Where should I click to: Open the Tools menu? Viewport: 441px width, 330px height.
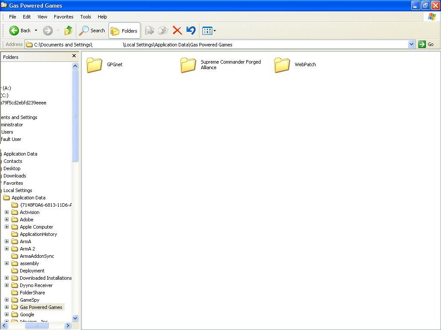[x=86, y=17]
